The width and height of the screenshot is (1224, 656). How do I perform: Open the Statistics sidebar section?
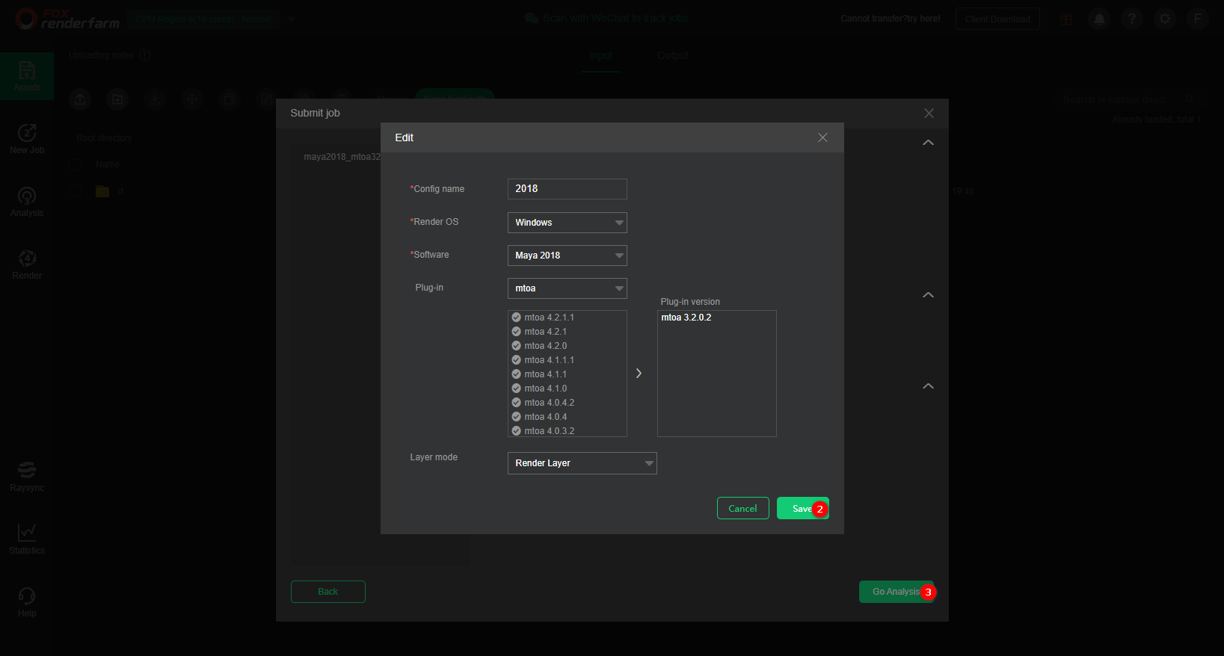[27, 539]
